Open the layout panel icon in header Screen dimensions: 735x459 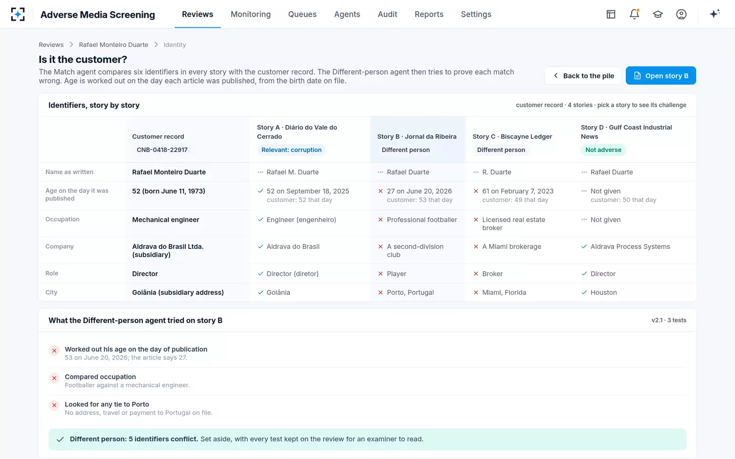(x=611, y=14)
